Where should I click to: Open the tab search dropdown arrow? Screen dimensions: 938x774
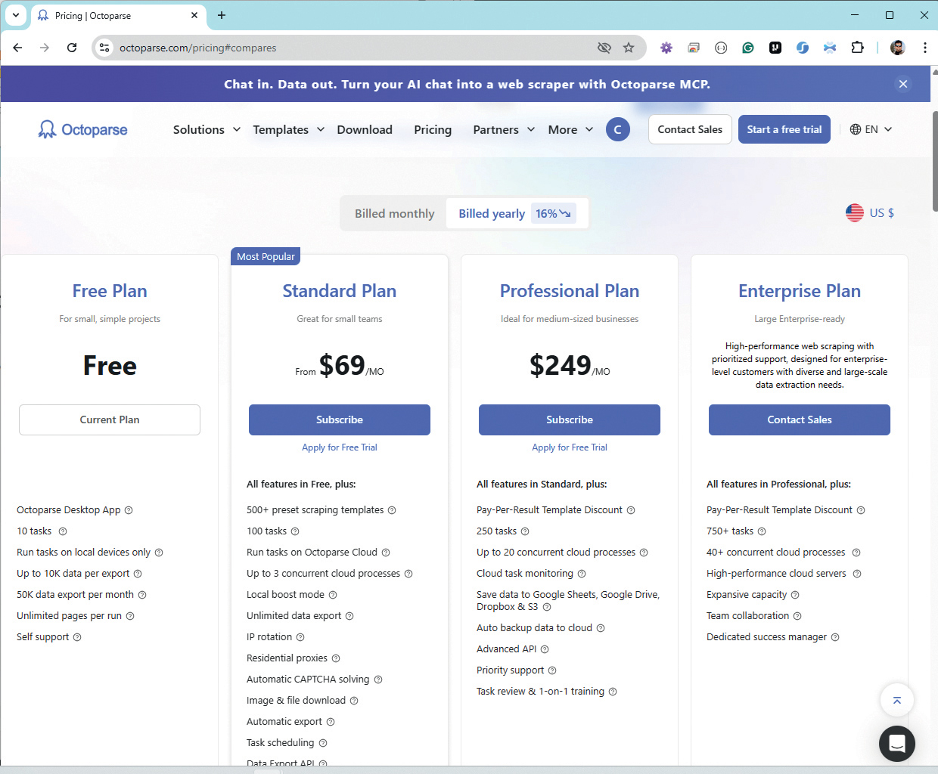(x=15, y=15)
